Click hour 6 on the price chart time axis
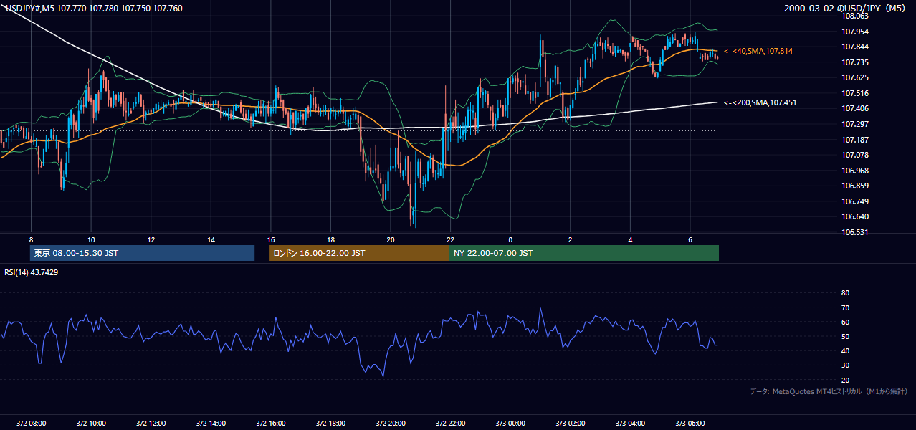This screenshot has width=916, height=430. pyautogui.click(x=690, y=239)
